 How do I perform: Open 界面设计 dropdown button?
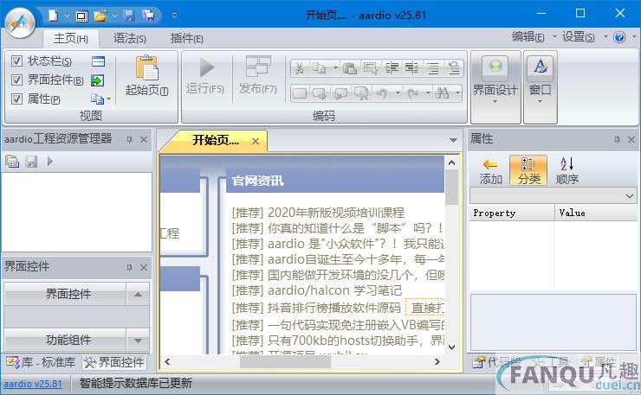[x=495, y=87]
